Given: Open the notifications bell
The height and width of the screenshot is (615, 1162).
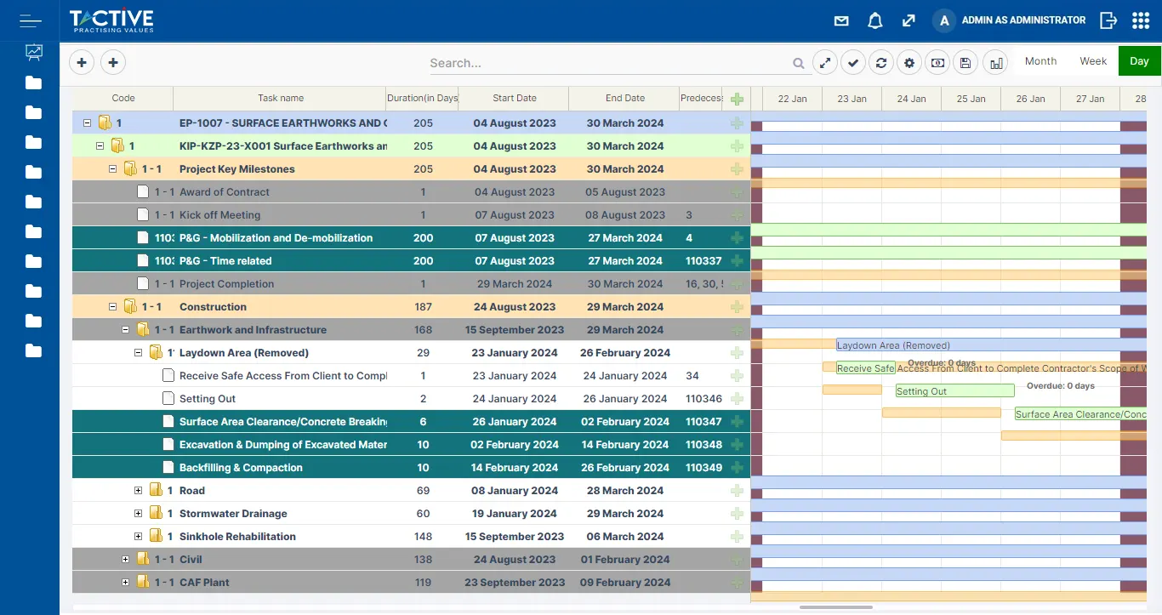Looking at the screenshot, I should (x=874, y=20).
